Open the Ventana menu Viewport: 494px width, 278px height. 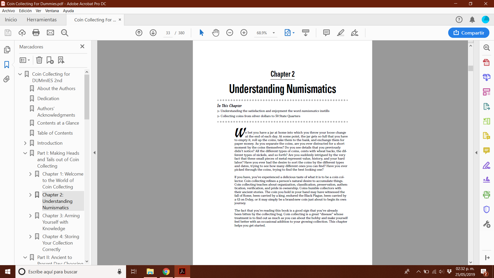[52, 11]
